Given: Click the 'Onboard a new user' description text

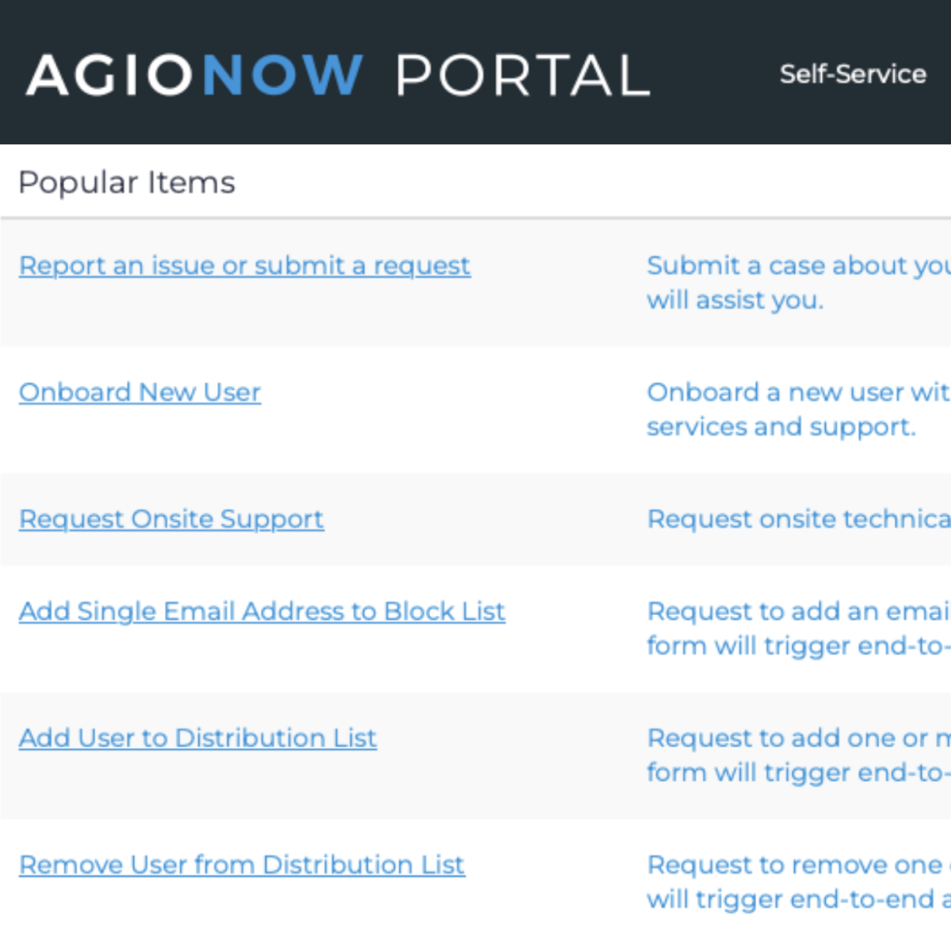Looking at the screenshot, I should pyautogui.click(x=796, y=393).
